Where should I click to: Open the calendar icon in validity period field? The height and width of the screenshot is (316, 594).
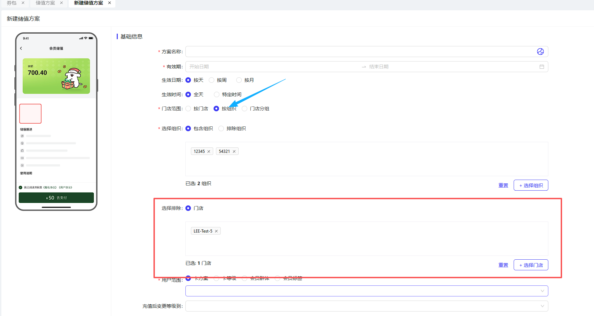click(541, 67)
